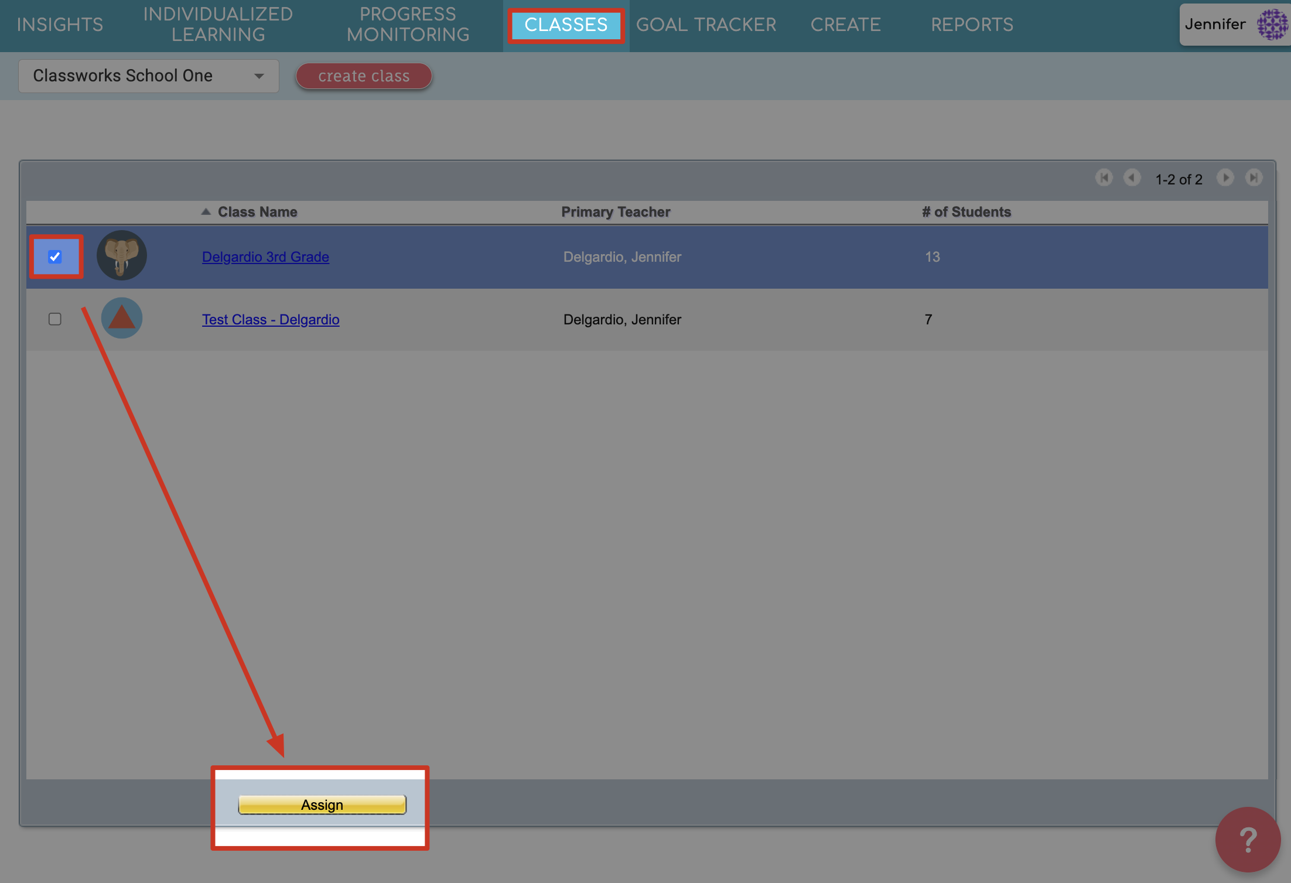Viewport: 1291px width, 883px height.
Task: Open the REPORTS section
Action: pyautogui.click(x=972, y=25)
